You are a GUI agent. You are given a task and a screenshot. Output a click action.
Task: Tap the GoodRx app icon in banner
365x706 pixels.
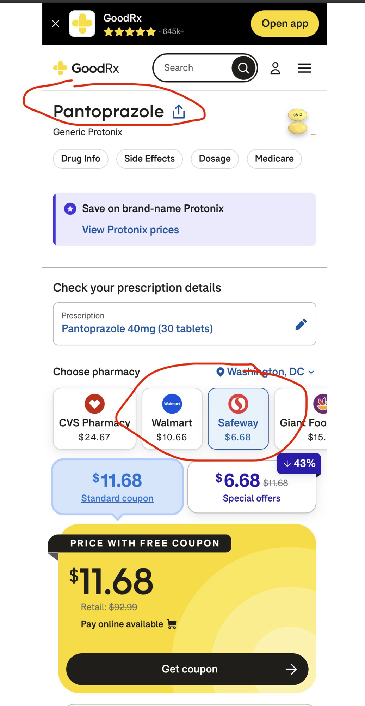pos(82,24)
